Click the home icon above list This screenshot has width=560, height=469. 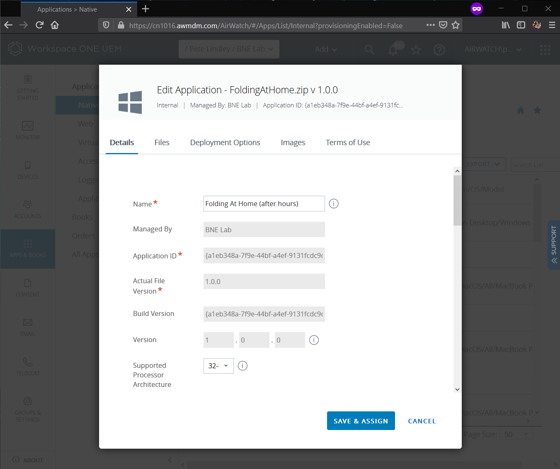(x=521, y=110)
